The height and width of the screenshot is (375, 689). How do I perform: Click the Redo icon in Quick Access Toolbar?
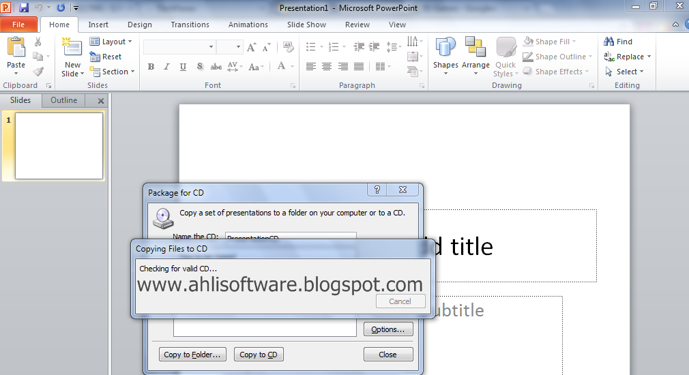coord(61,7)
